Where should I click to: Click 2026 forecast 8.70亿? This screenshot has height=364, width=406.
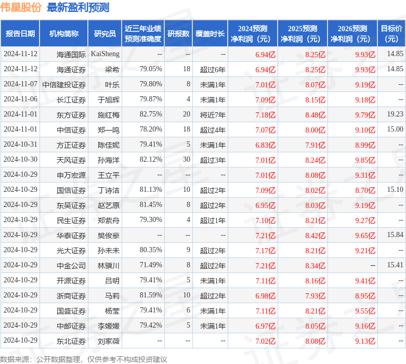(365, 190)
